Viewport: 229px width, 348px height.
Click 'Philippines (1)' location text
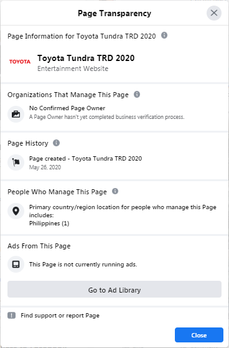[49, 223]
